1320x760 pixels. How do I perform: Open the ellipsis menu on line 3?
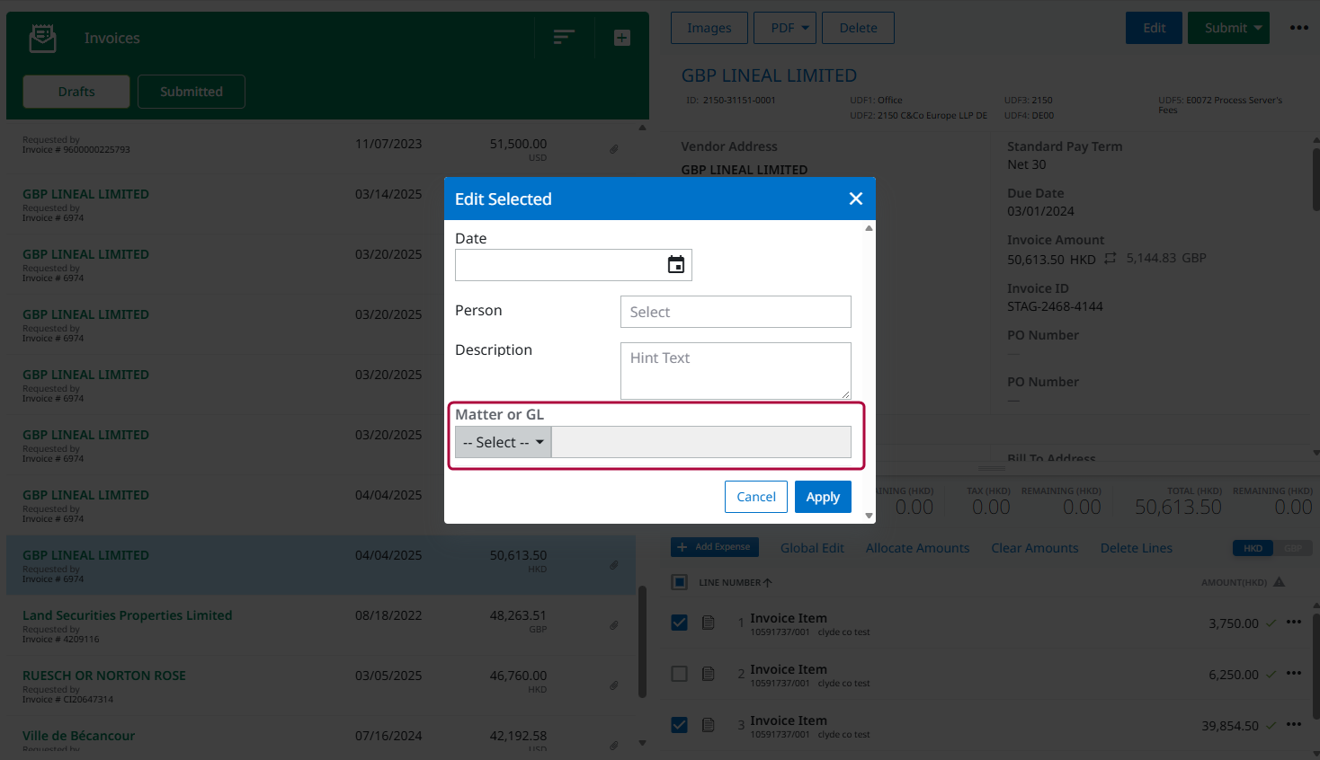(x=1294, y=724)
